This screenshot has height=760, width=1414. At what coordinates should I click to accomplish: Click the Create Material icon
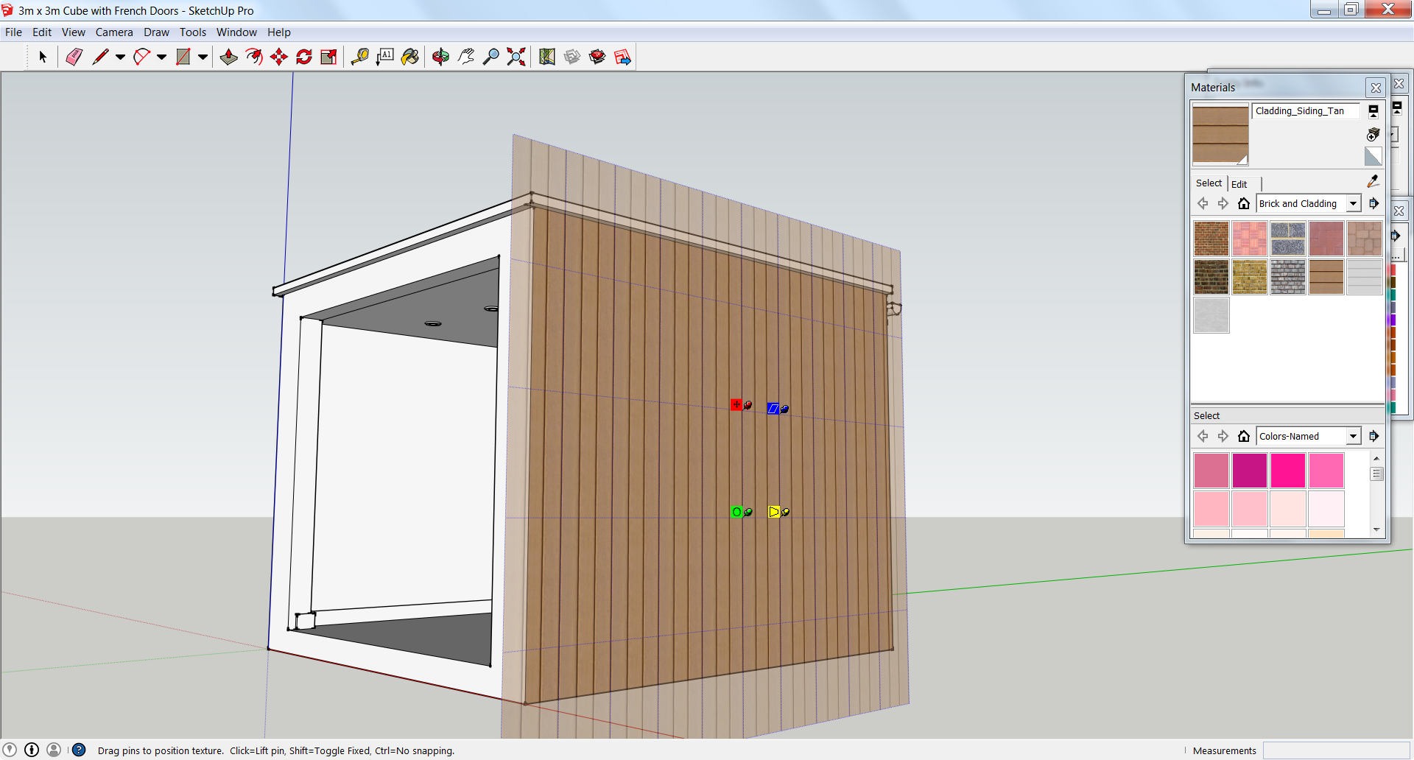(x=1373, y=134)
